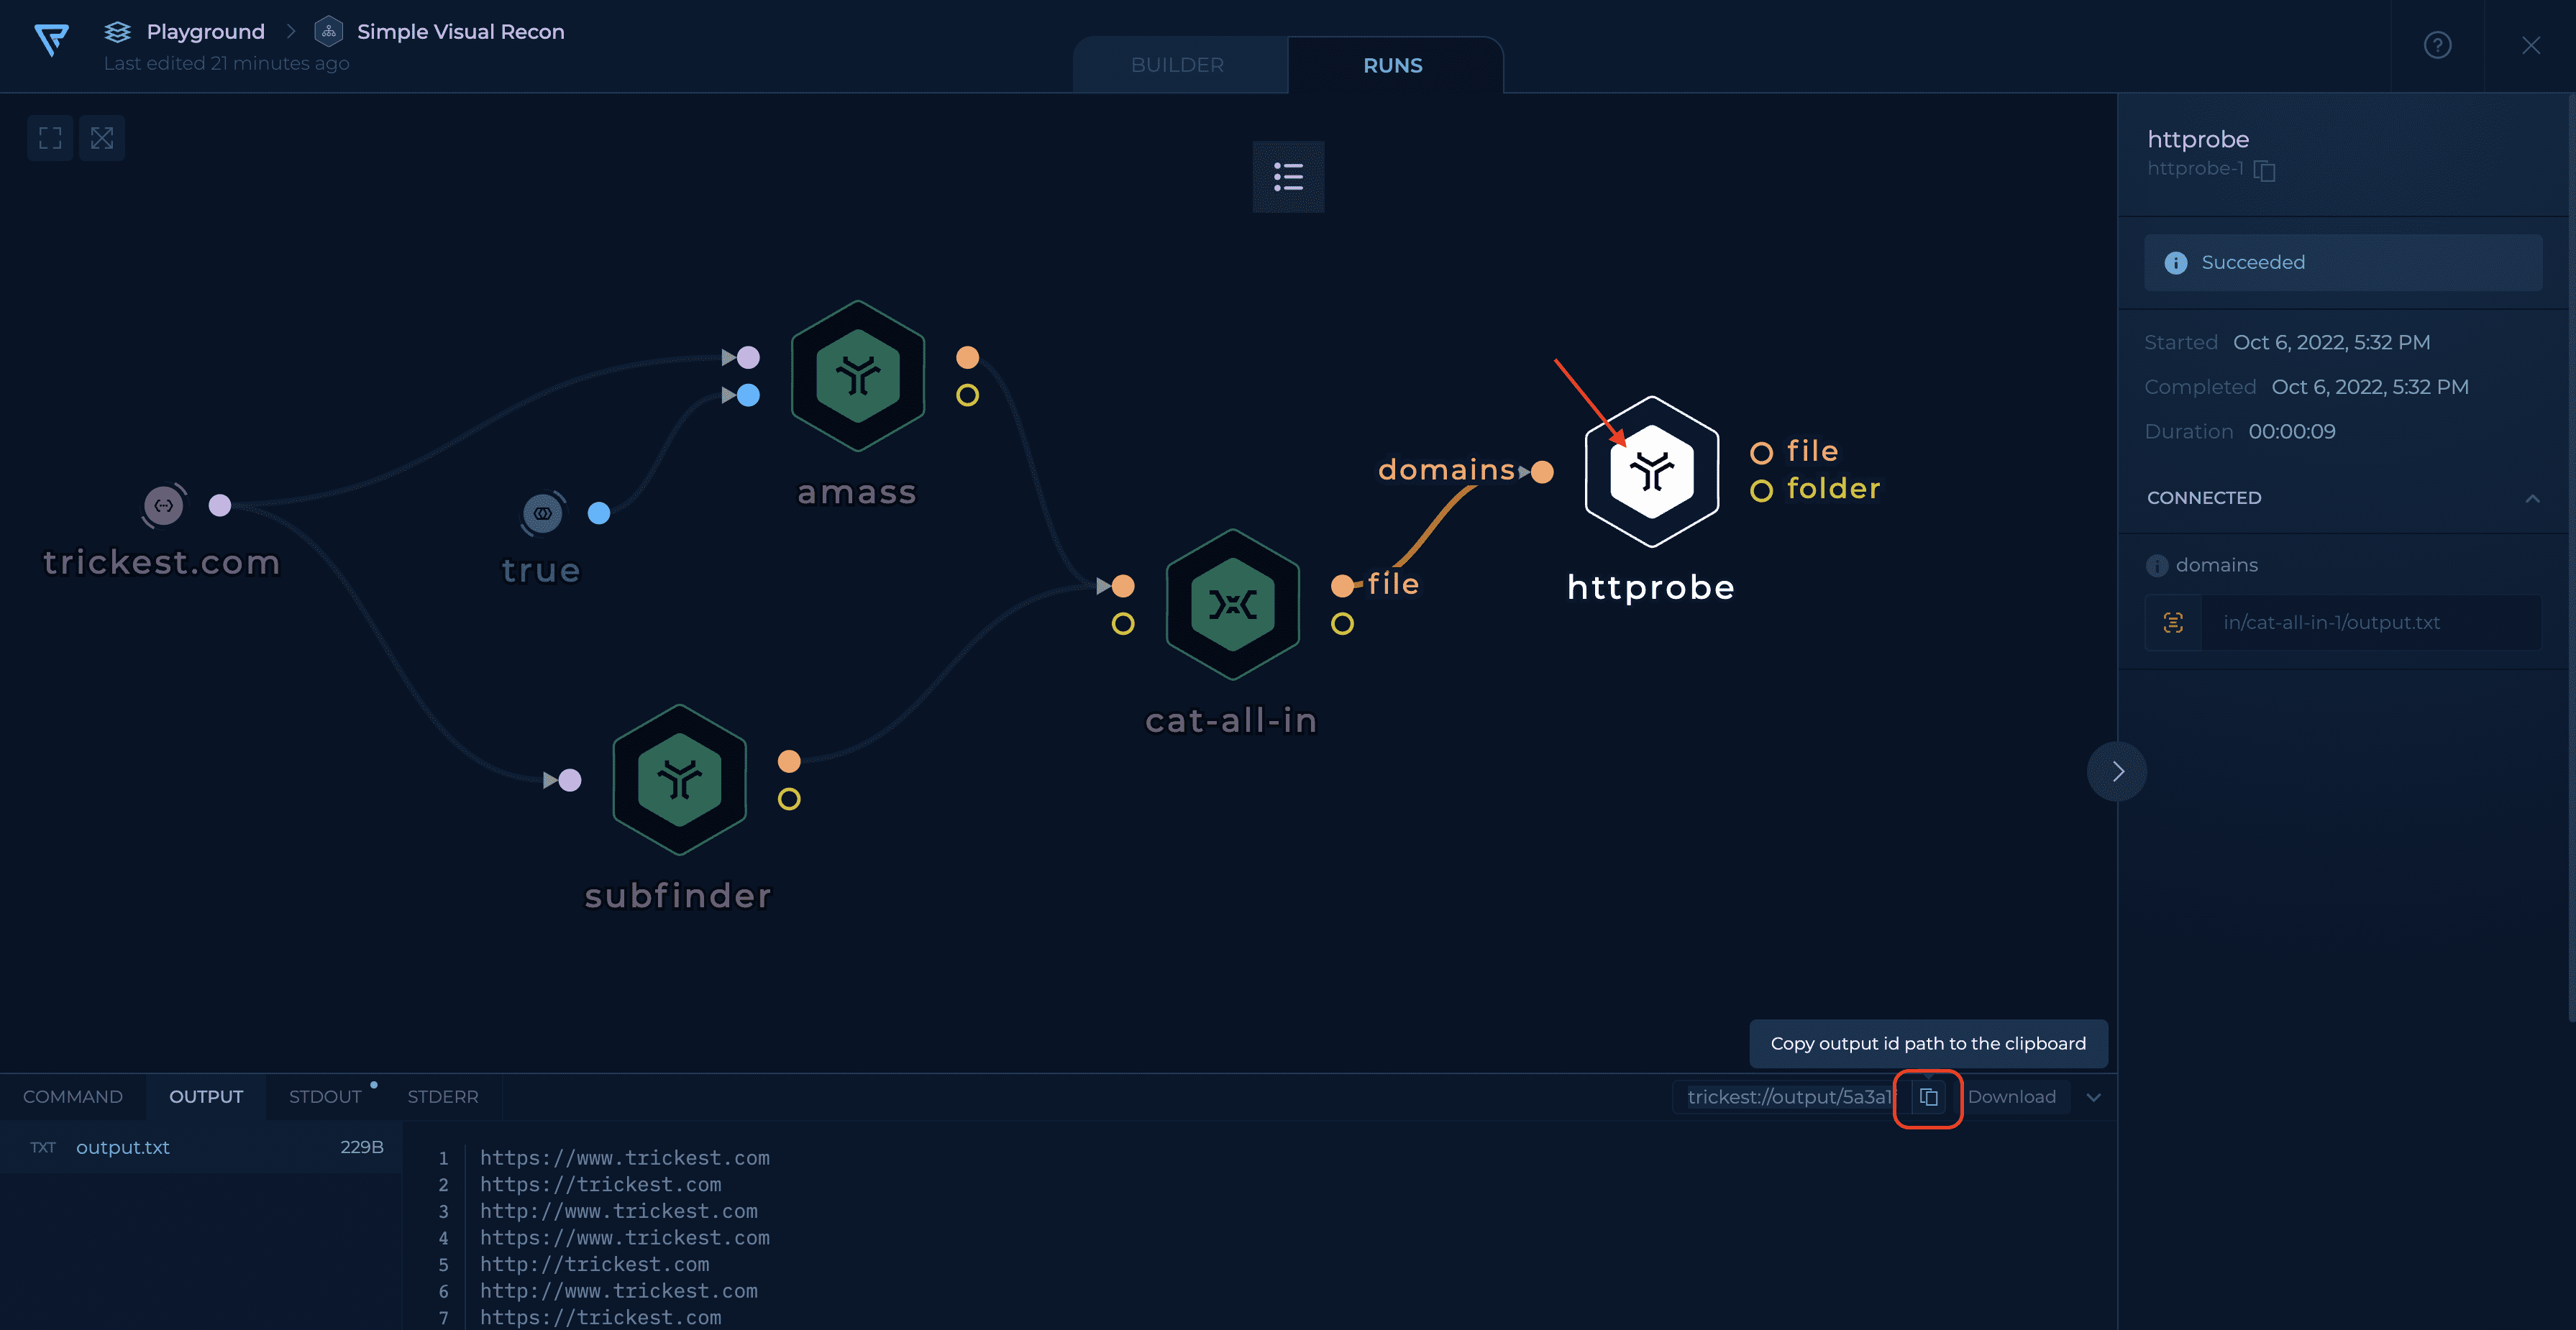Click output line 1 https://www.trickest.com
This screenshot has height=1330, width=2576.
point(625,1158)
